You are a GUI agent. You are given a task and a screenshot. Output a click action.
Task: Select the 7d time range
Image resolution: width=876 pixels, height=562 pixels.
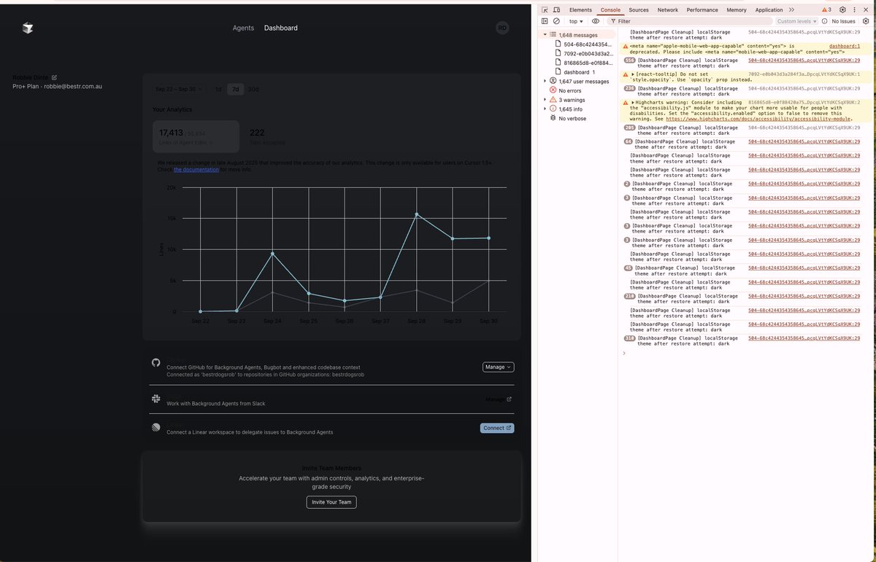pos(235,89)
